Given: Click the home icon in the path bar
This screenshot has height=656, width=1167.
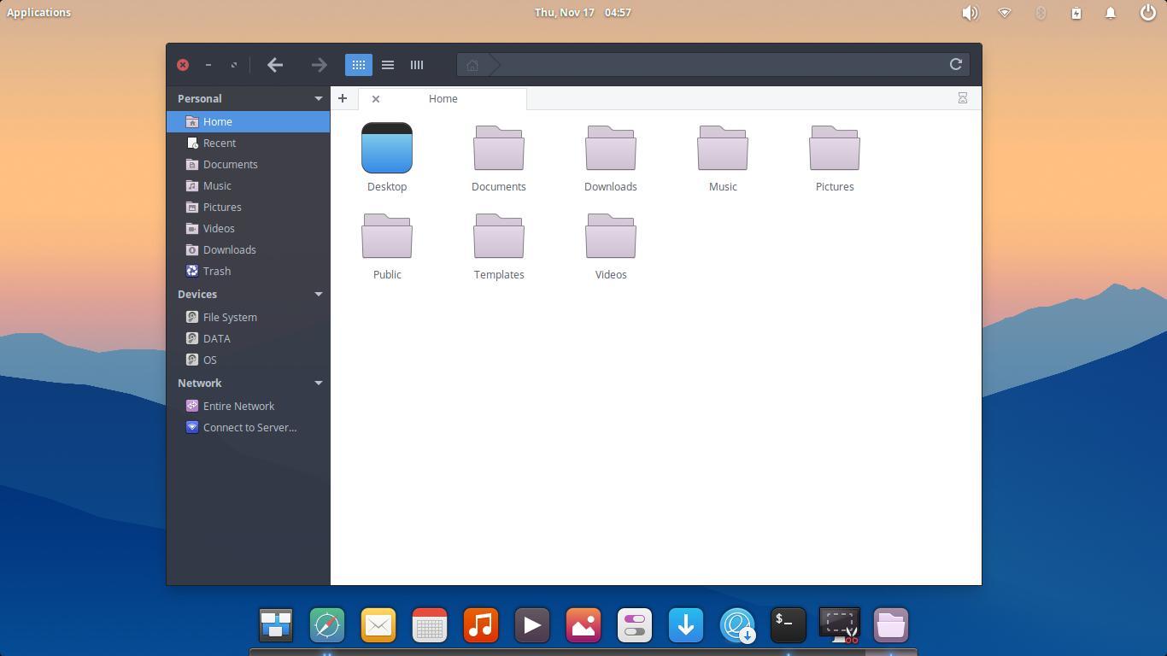Looking at the screenshot, I should pos(472,64).
